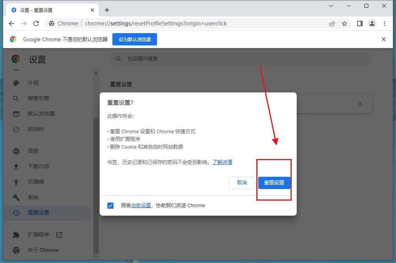The height and width of the screenshot is (263, 396).
Task: Click the window icon beside 默认浏览器
Action: [16, 114]
